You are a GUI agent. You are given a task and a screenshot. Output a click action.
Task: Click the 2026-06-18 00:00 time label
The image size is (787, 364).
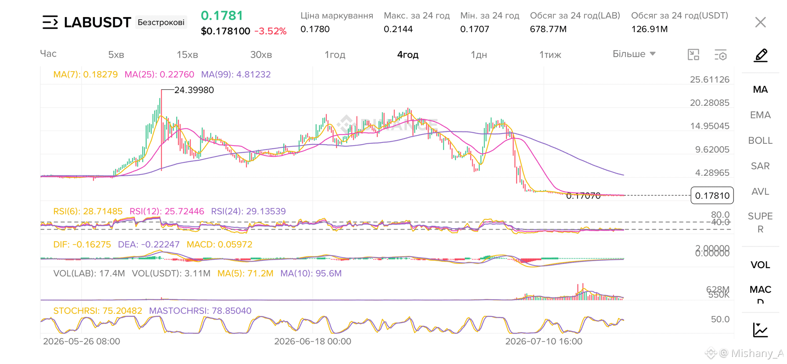[x=313, y=342]
